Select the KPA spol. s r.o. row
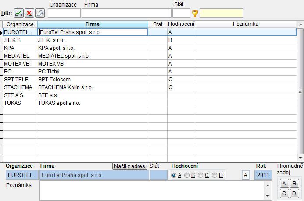 [150, 48]
